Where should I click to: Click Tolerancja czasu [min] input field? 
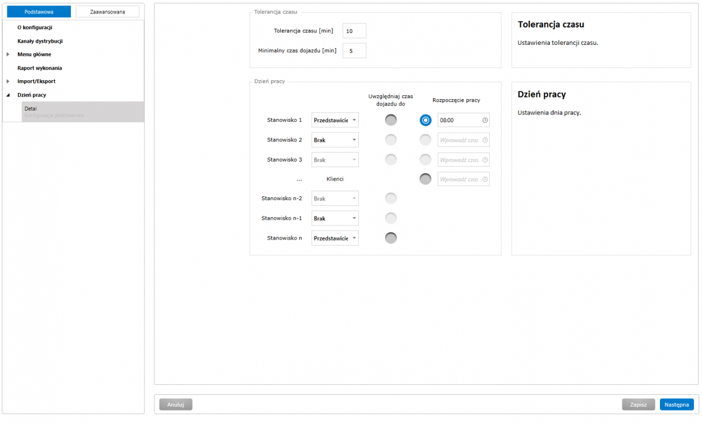click(x=354, y=31)
